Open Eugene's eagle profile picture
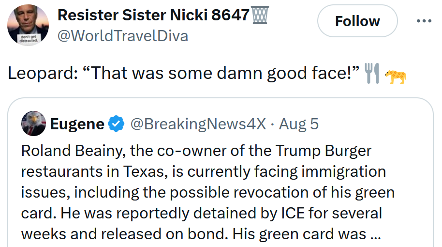Viewport: 442px width, 247px height. tap(33, 124)
